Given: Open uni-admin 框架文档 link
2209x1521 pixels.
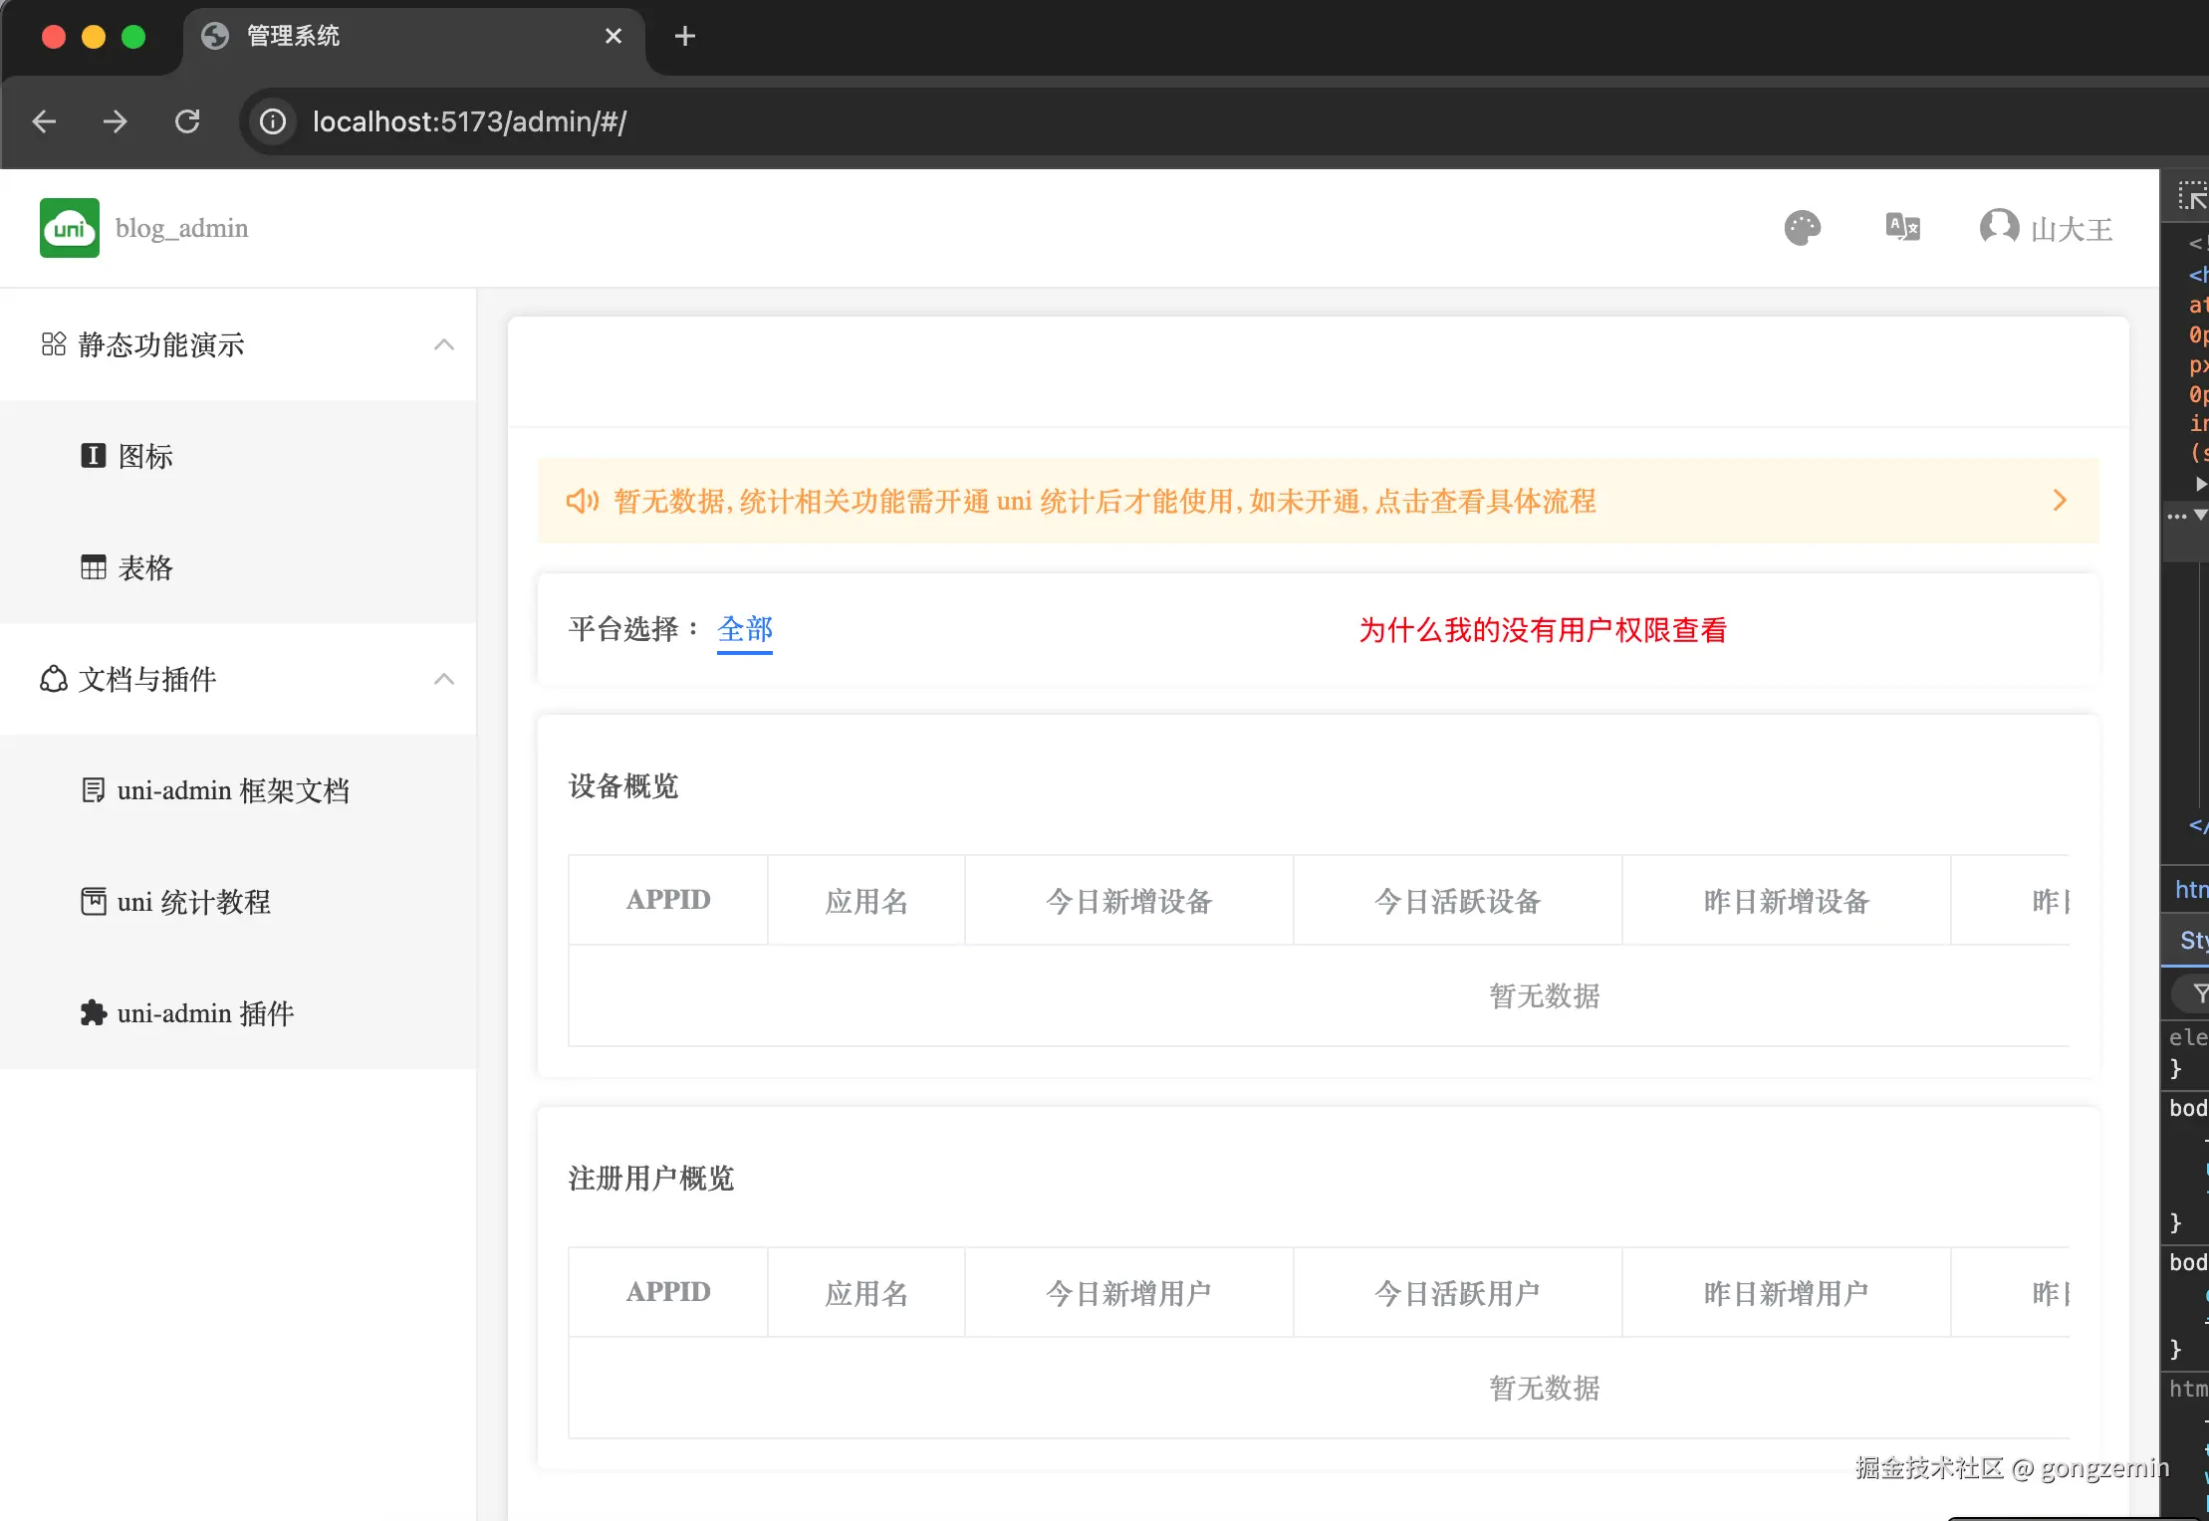Looking at the screenshot, I should (x=233, y=790).
